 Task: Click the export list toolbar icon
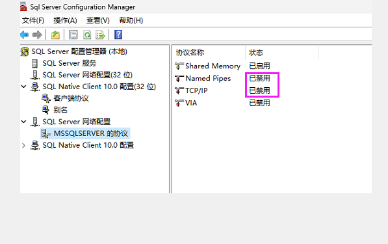click(101, 35)
